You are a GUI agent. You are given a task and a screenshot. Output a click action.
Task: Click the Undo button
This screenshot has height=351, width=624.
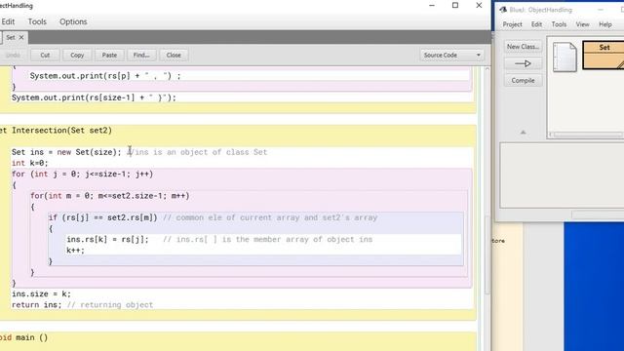(13, 56)
